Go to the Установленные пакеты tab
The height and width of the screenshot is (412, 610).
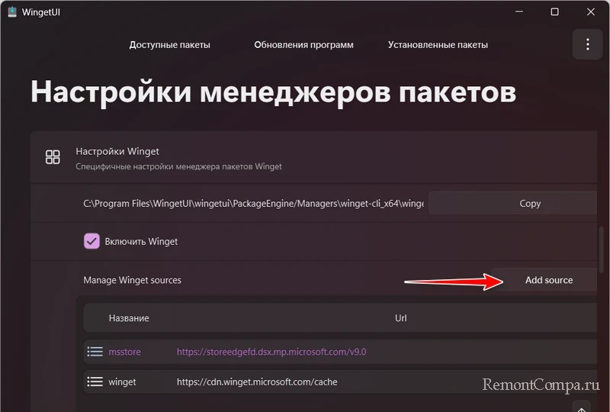438,45
